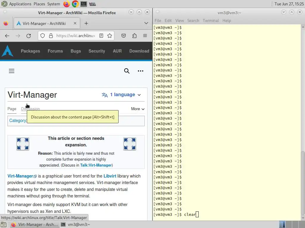Open the terminal Edit menu
The height and width of the screenshot is (228, 305).
168,20
